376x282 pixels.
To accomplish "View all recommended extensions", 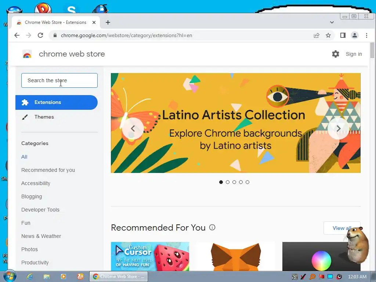I will (x=342, y=228).
